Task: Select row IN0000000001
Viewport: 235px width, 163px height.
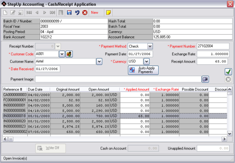Action: (115, 105)
